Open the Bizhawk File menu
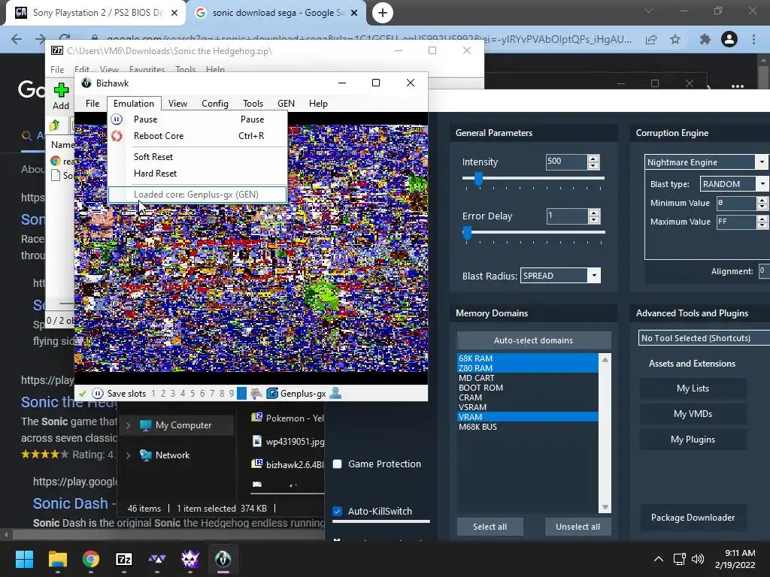The width and height of the screenshot is (770, 577). (x=92, y=104)
